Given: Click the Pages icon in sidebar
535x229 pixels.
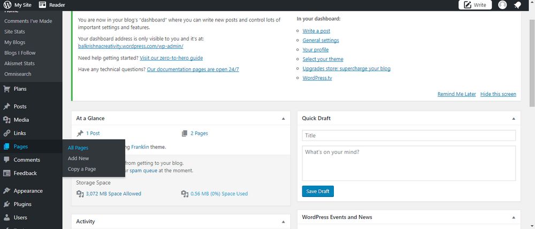Looking at the screenshot, I should (6, 147).
